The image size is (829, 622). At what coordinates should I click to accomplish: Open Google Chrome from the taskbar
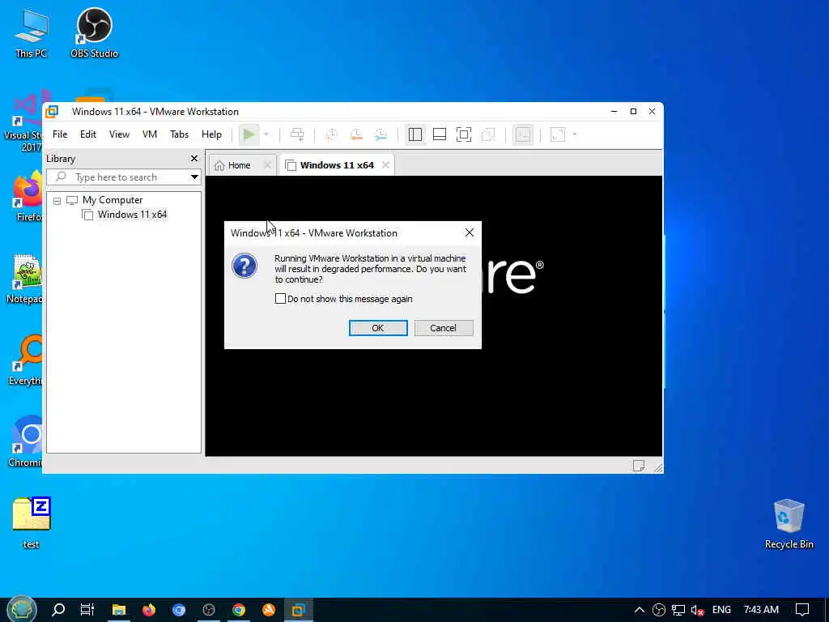(x=239, y=610)
